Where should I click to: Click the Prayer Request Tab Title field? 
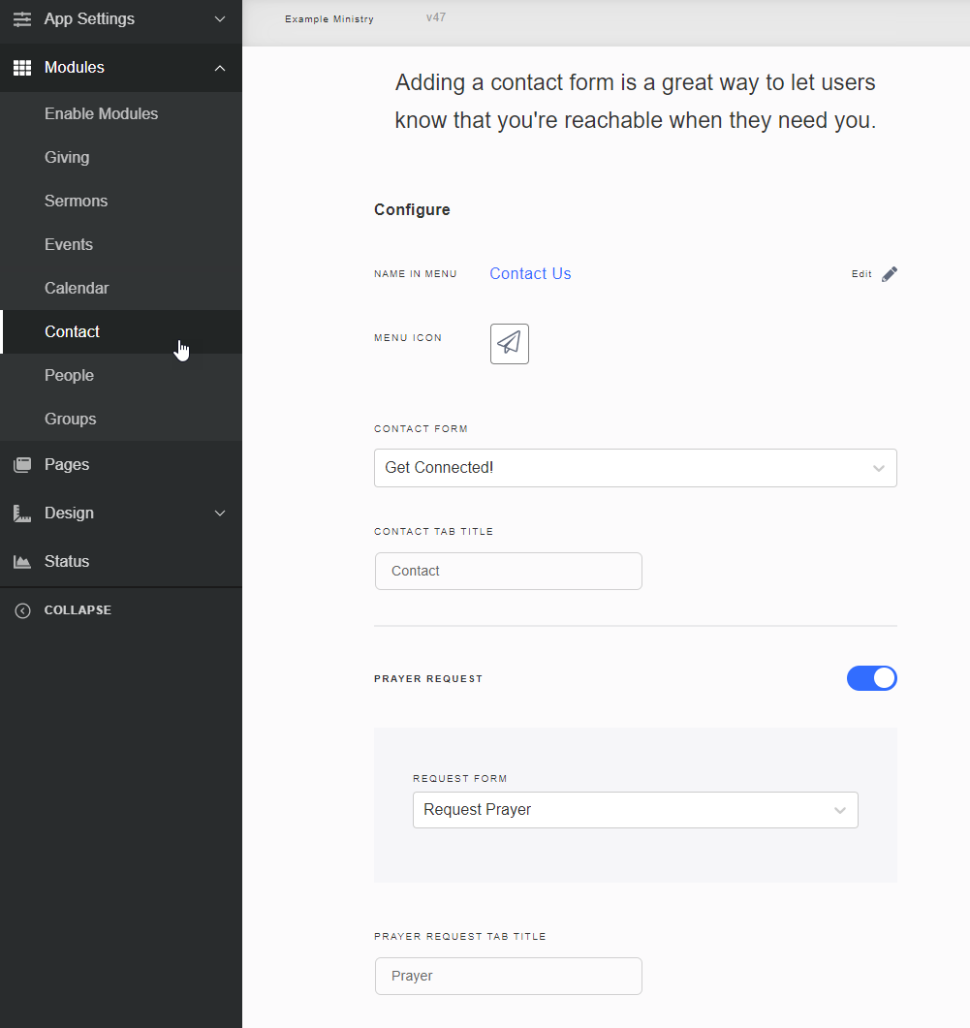click(508, 976)
